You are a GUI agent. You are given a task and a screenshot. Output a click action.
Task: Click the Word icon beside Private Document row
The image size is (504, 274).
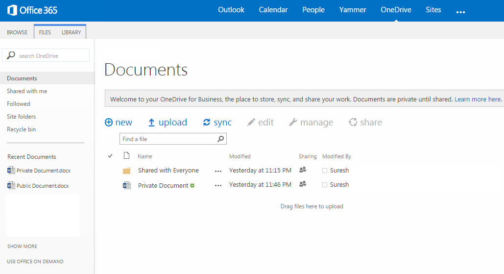127,185
